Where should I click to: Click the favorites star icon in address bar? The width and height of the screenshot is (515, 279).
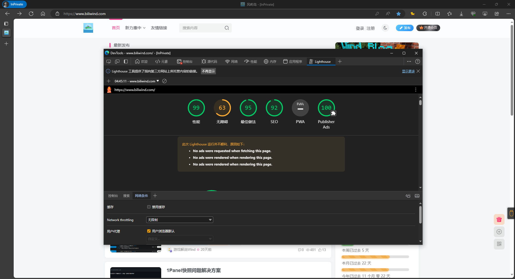399,14
